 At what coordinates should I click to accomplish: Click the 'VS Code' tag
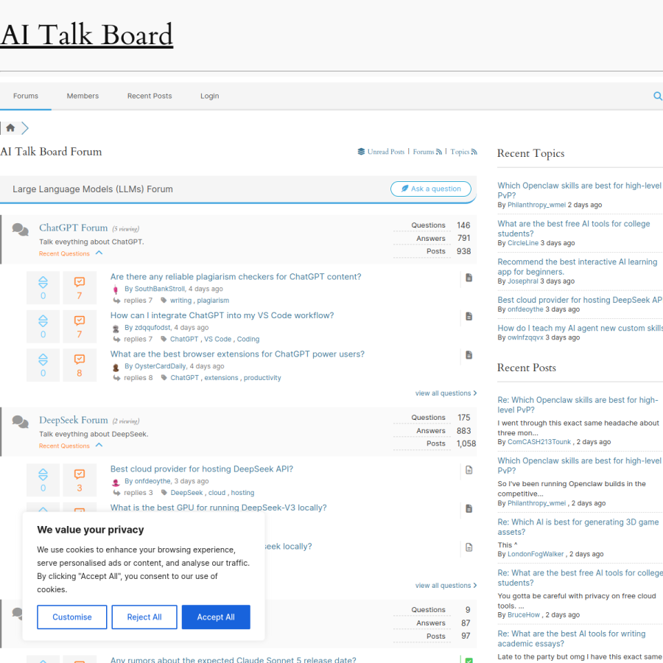pos(218,339)
